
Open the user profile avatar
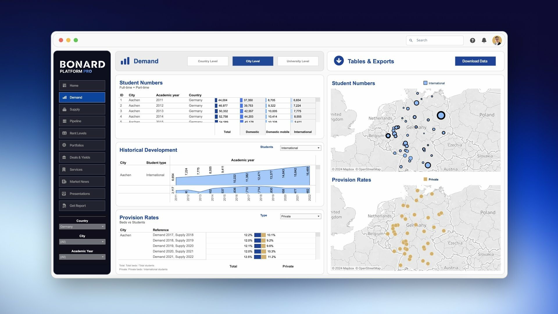click(x=497, y=40)
